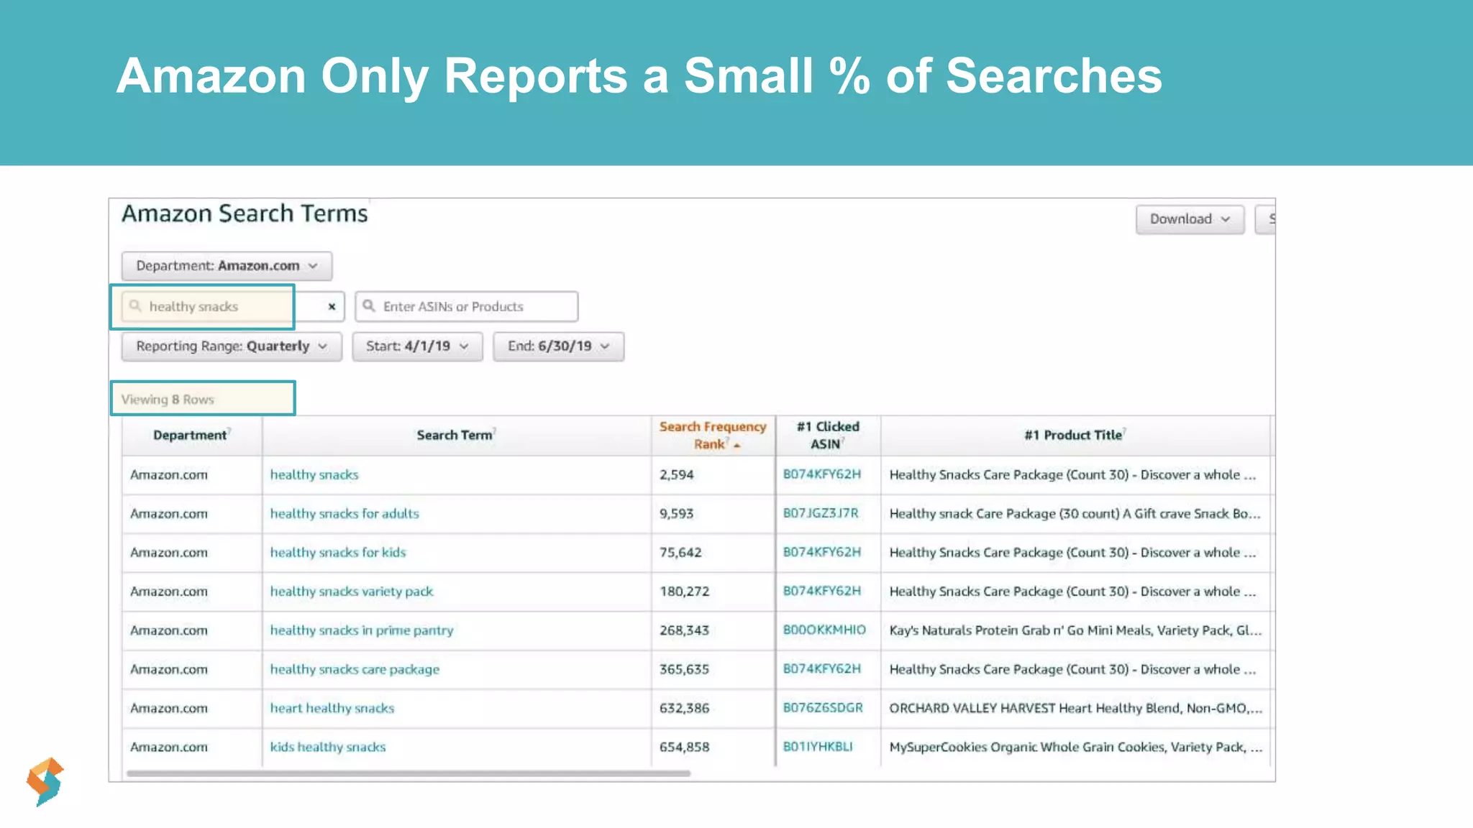Open kids healthy snacks link
Screen dimensions: 1473x828
(328, 747)
